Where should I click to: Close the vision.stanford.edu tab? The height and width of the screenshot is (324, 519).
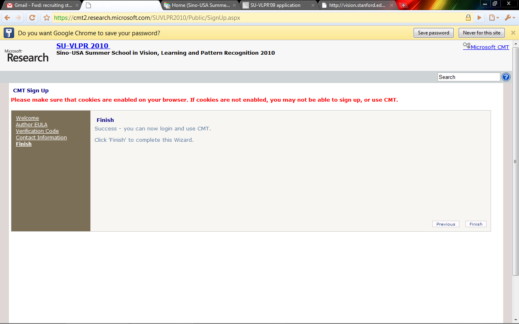[391, 5]
